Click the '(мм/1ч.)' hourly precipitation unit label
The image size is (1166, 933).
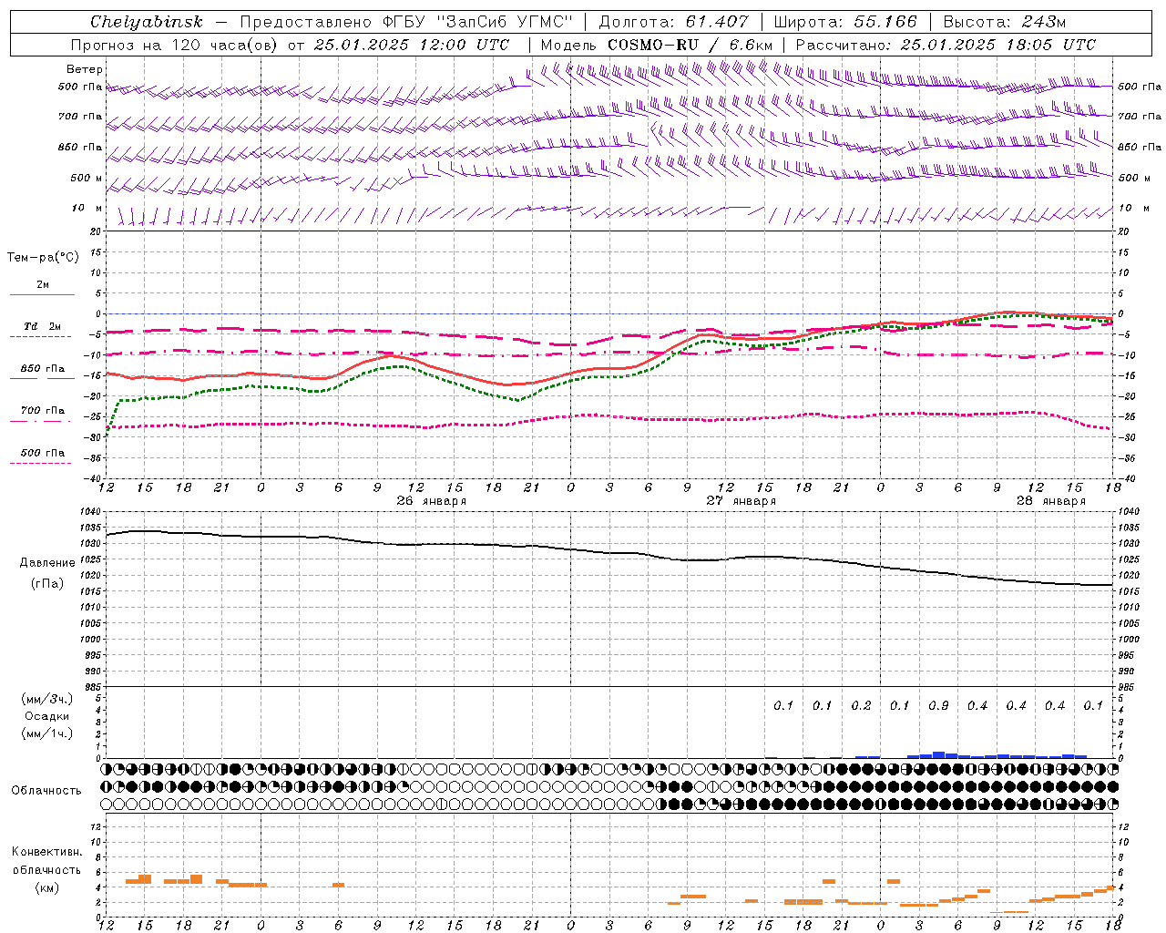pos(46,733)
